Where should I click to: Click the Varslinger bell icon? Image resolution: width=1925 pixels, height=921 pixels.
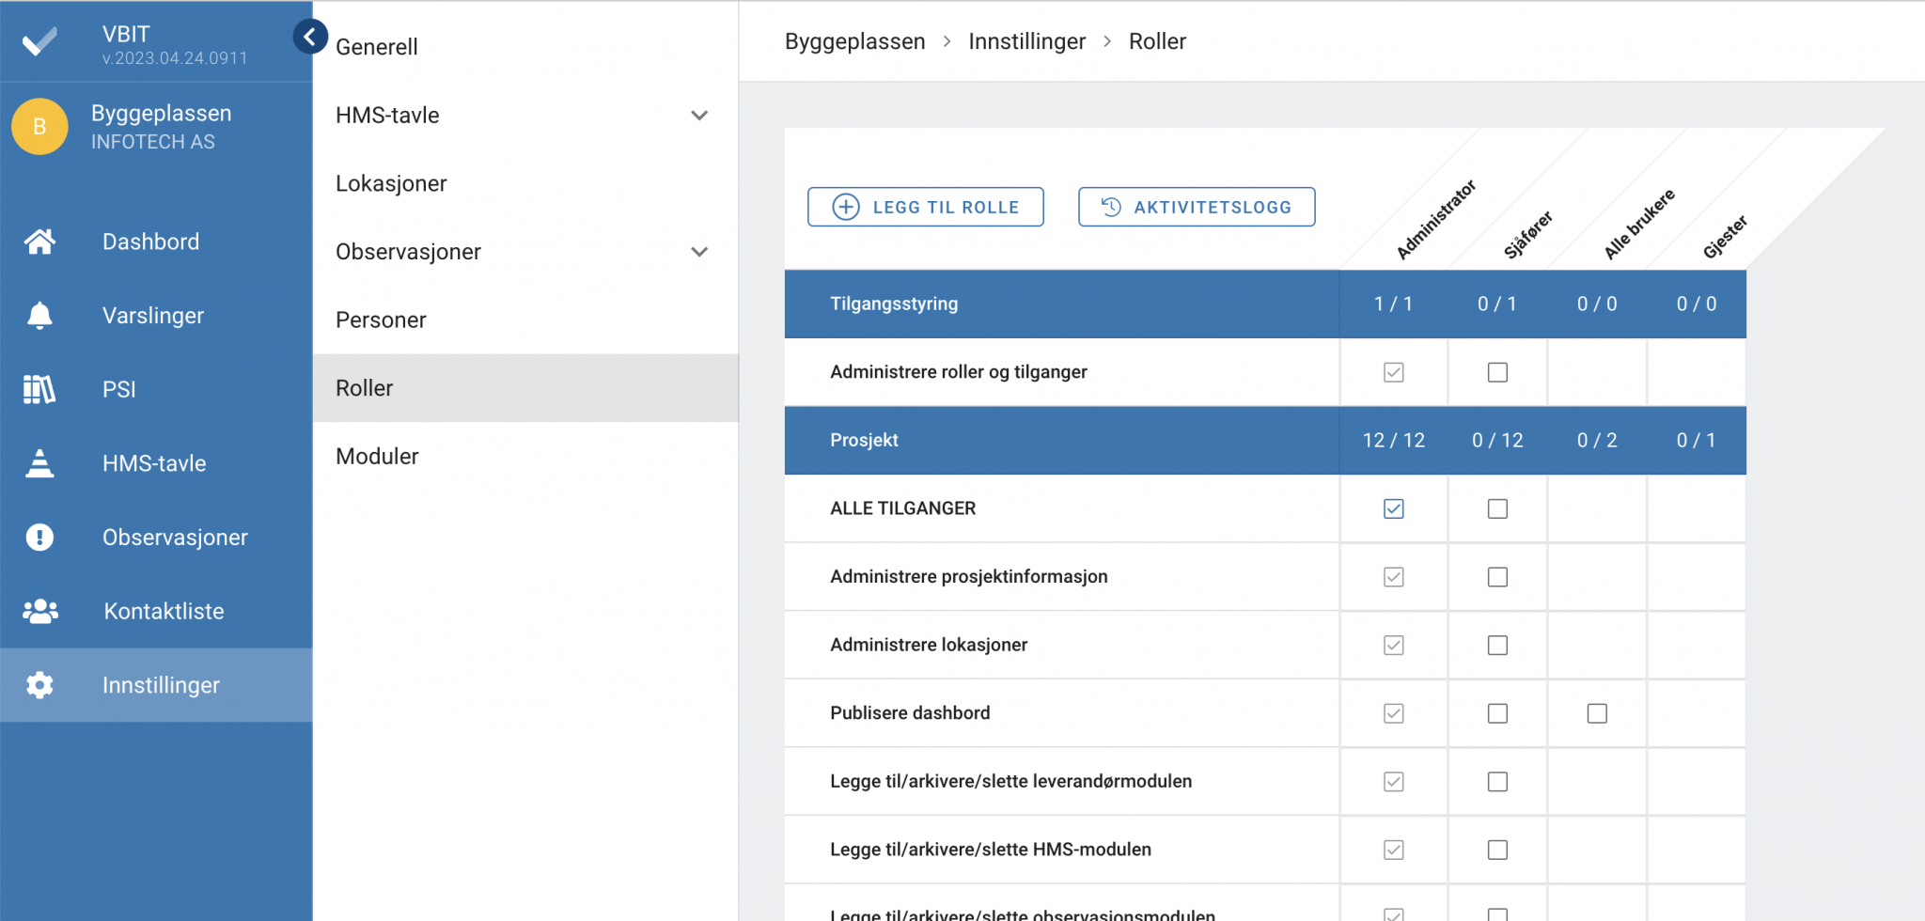[39, 315]
